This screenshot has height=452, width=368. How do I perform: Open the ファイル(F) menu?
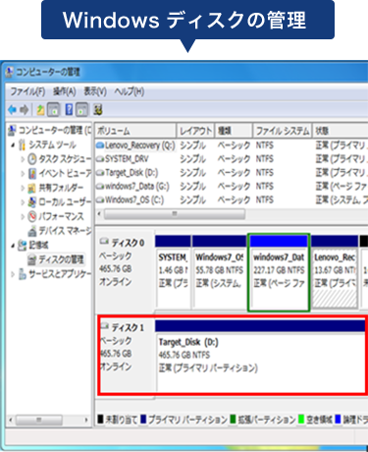(x=27, y=91)
